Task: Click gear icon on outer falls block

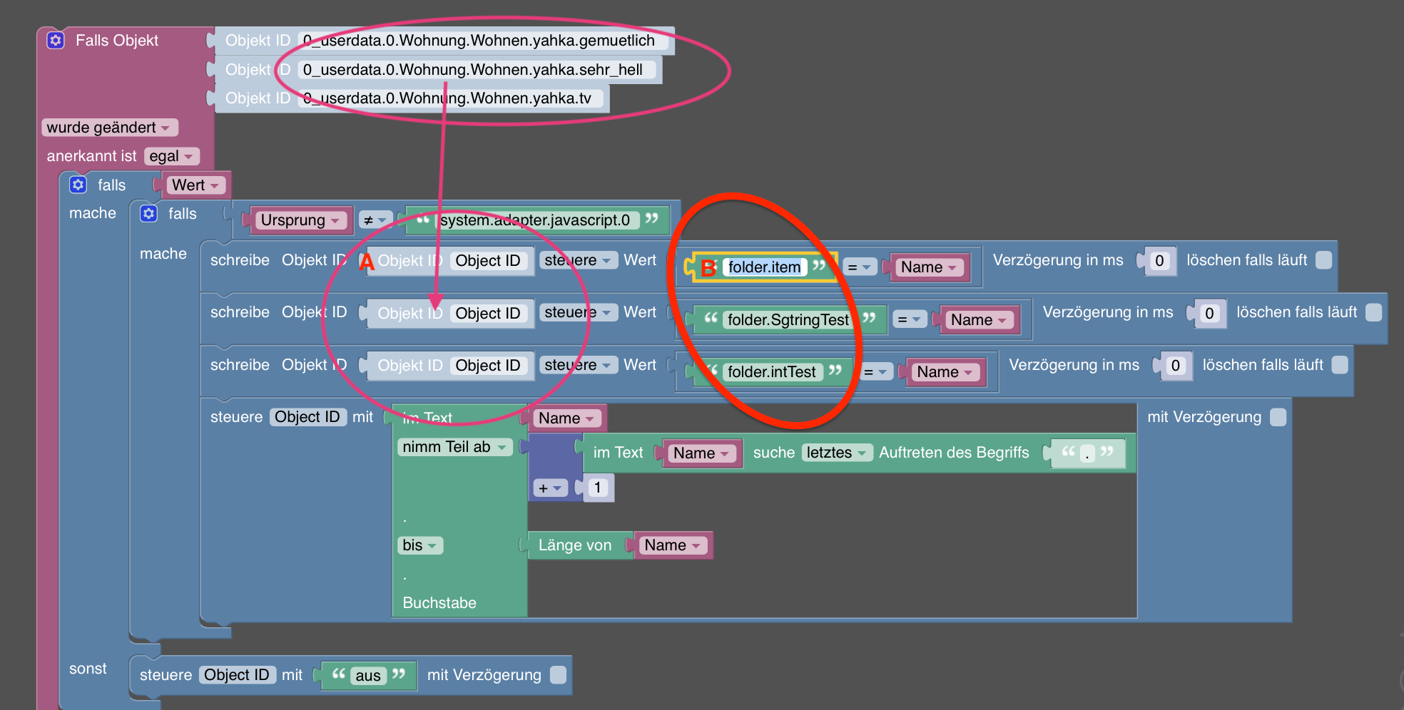Action: click(x=78, y=185)
